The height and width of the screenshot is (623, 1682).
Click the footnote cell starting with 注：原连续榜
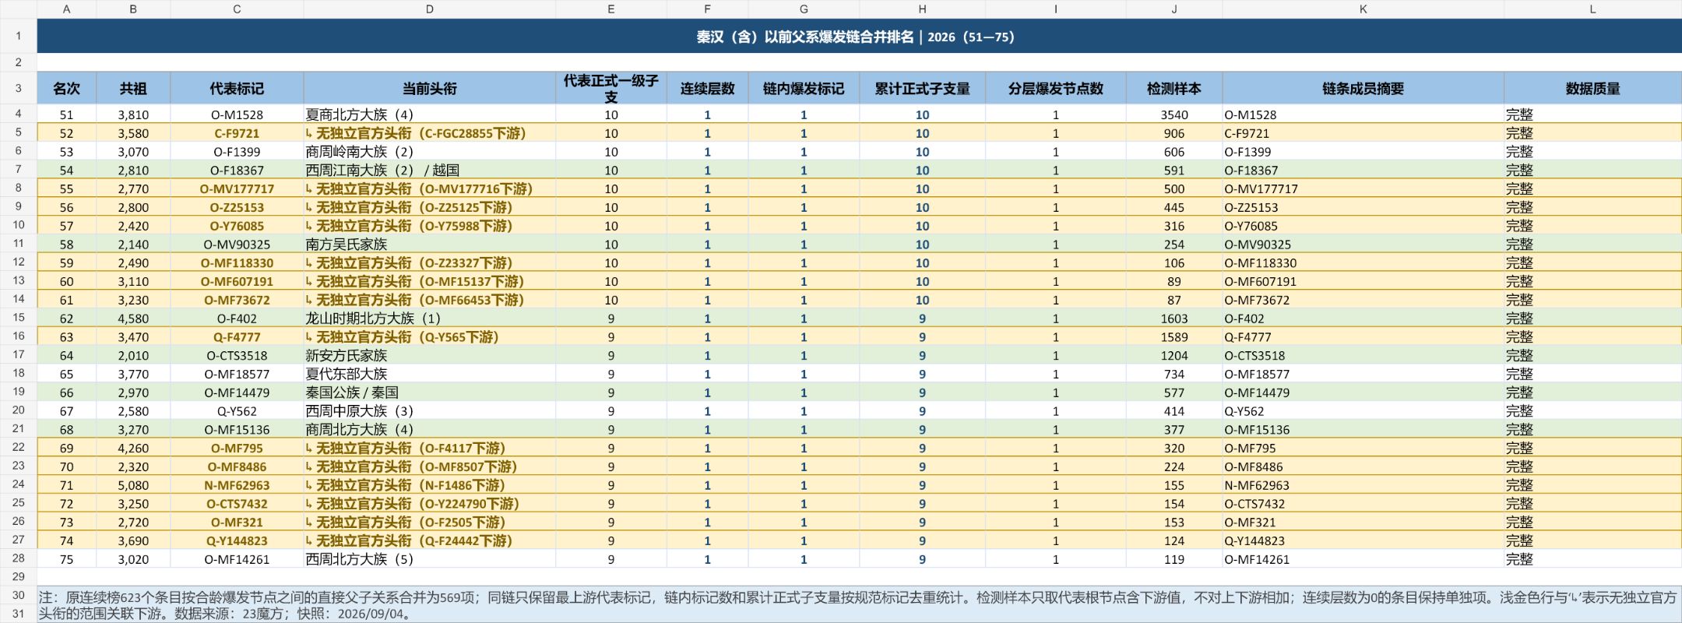[859, 605]
